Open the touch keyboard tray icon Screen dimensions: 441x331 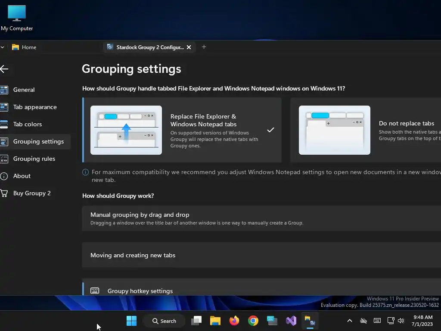click(x=377, y=321)
